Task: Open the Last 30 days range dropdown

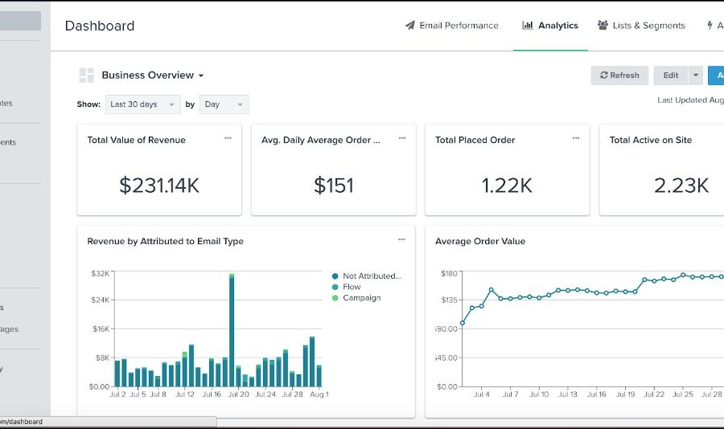Action: 143,104
